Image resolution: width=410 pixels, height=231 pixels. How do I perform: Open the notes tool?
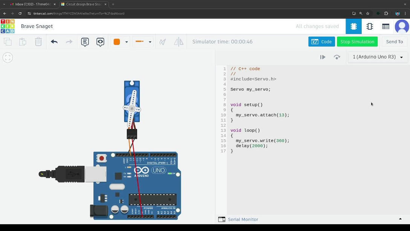click(x=85, y=42)
